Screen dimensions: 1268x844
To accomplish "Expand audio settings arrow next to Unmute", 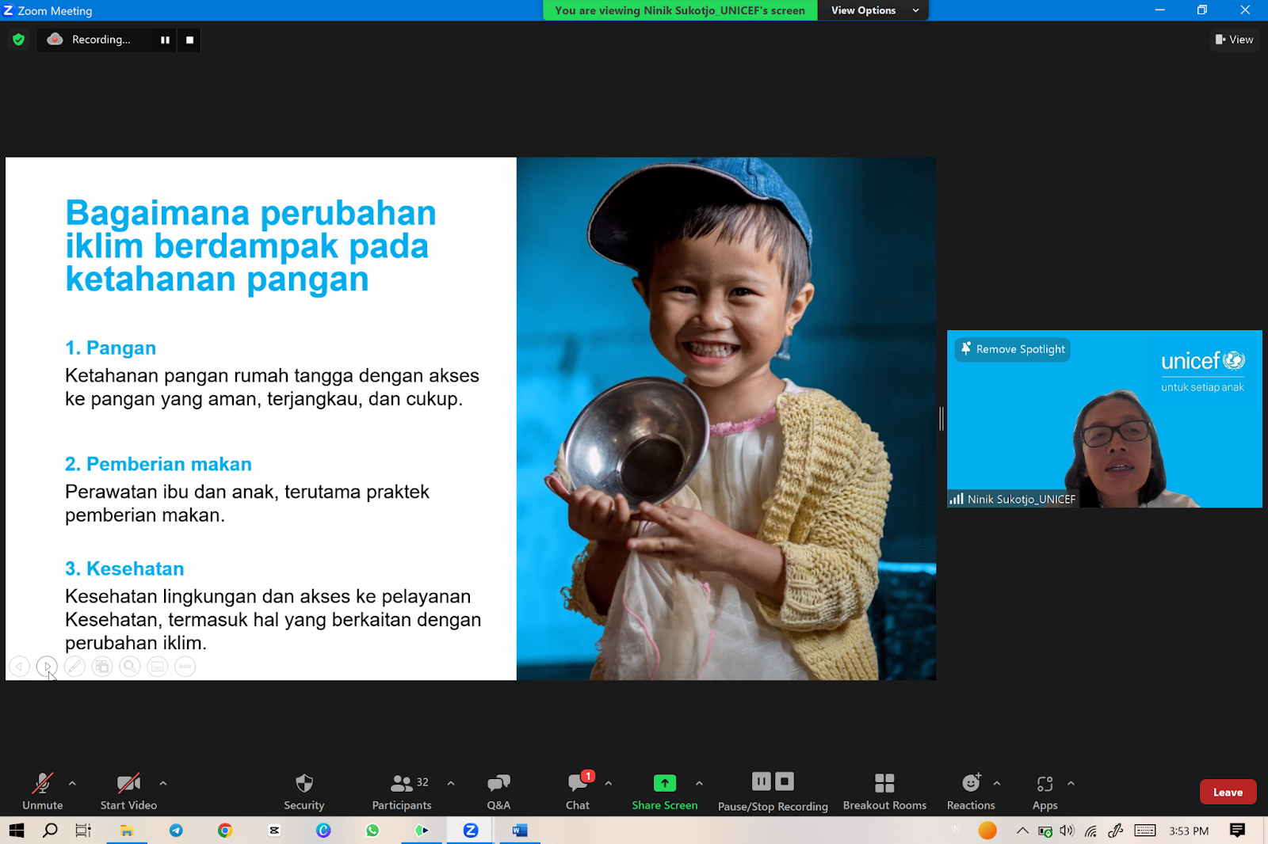I will click(72, 783).
